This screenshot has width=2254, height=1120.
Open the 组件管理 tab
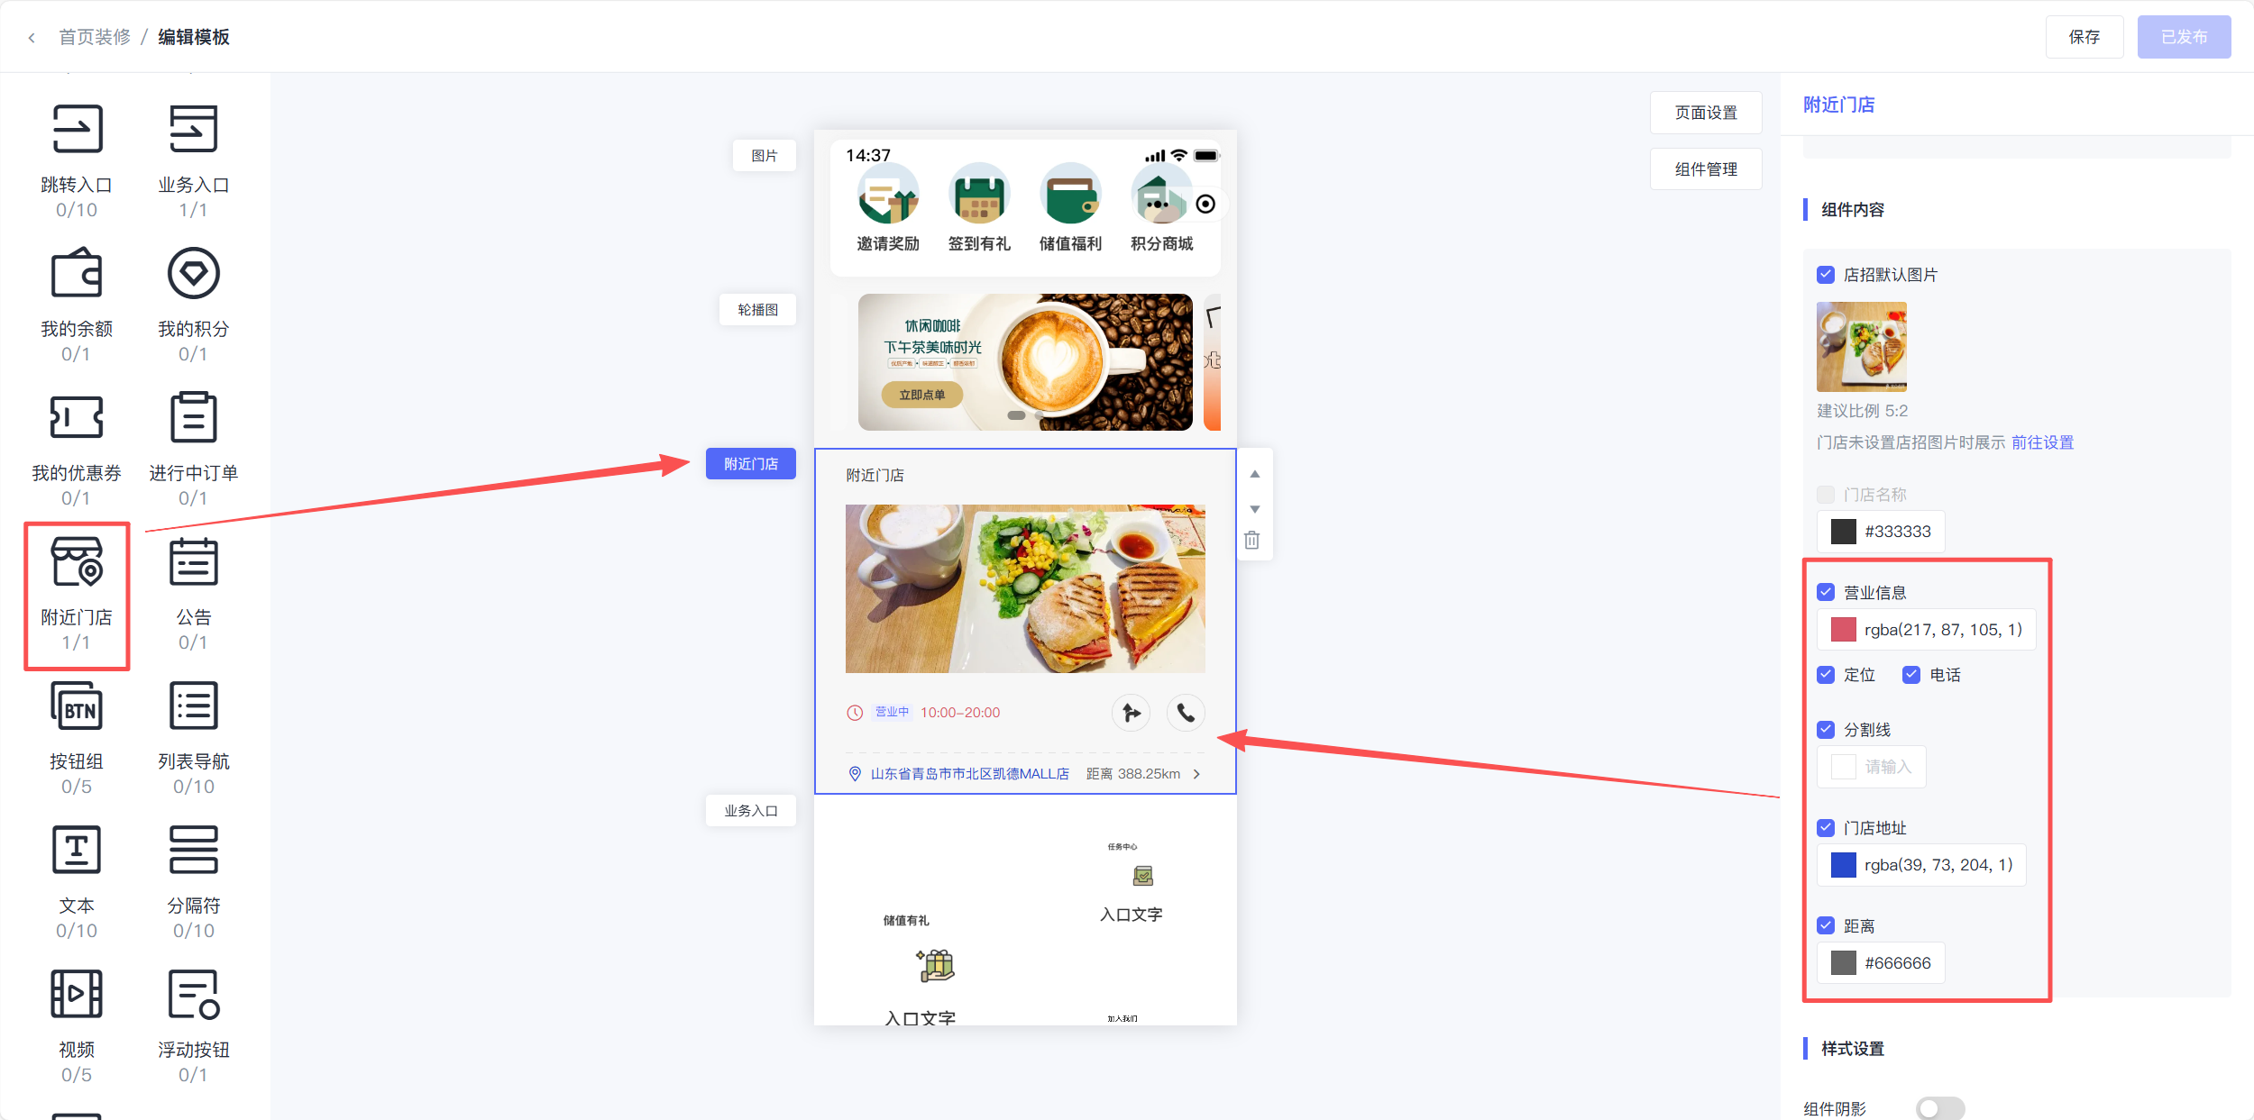pyautogui.click(x=1706, y=169)
